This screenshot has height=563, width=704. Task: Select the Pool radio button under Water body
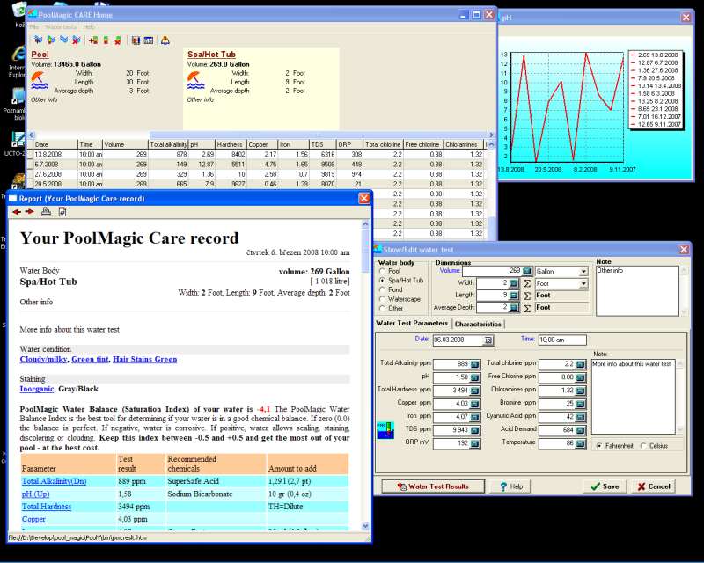click(382, 271)
